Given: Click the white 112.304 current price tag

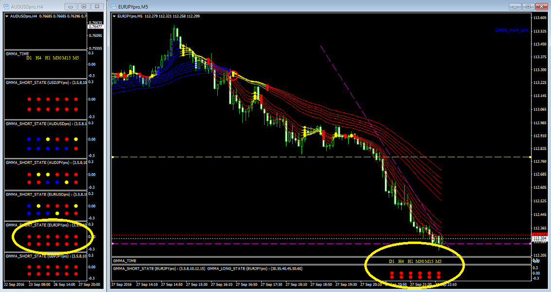Looking at the screenshot, I should [540, 238].
